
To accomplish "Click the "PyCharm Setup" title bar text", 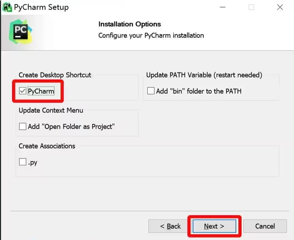I will (42, 7).
